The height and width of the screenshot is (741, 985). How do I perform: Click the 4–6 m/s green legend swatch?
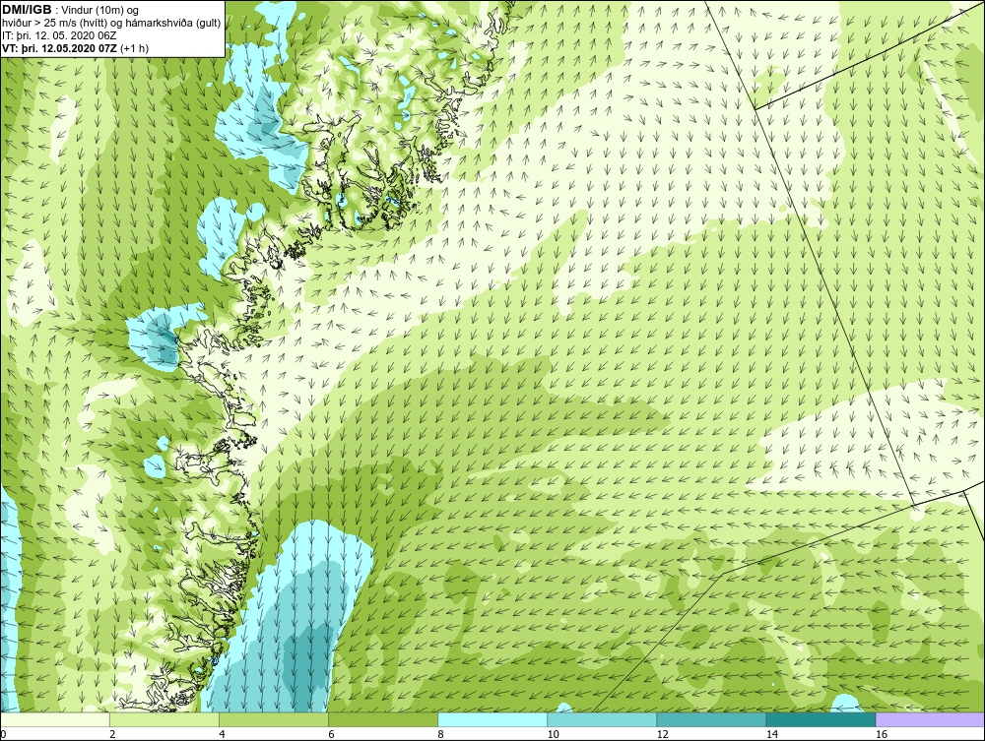(x=274, y=719)
